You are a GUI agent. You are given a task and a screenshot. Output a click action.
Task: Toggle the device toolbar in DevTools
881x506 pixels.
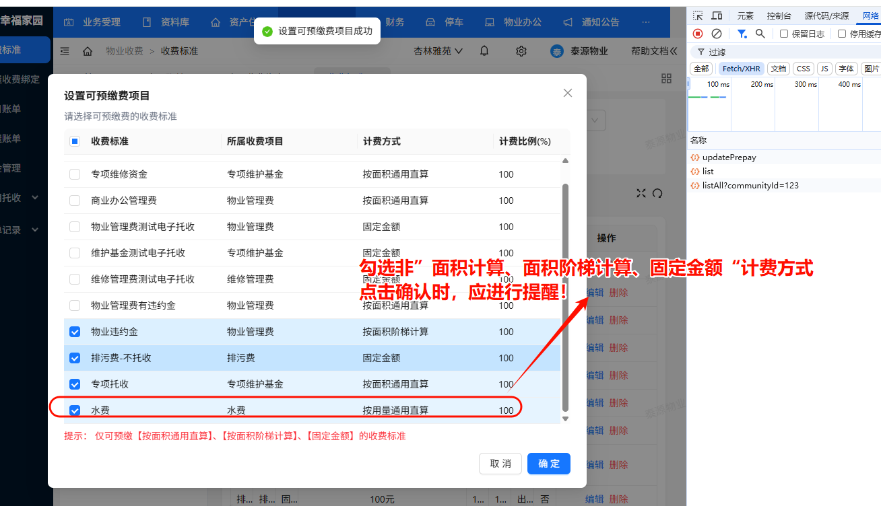click(x=717, y=15)
